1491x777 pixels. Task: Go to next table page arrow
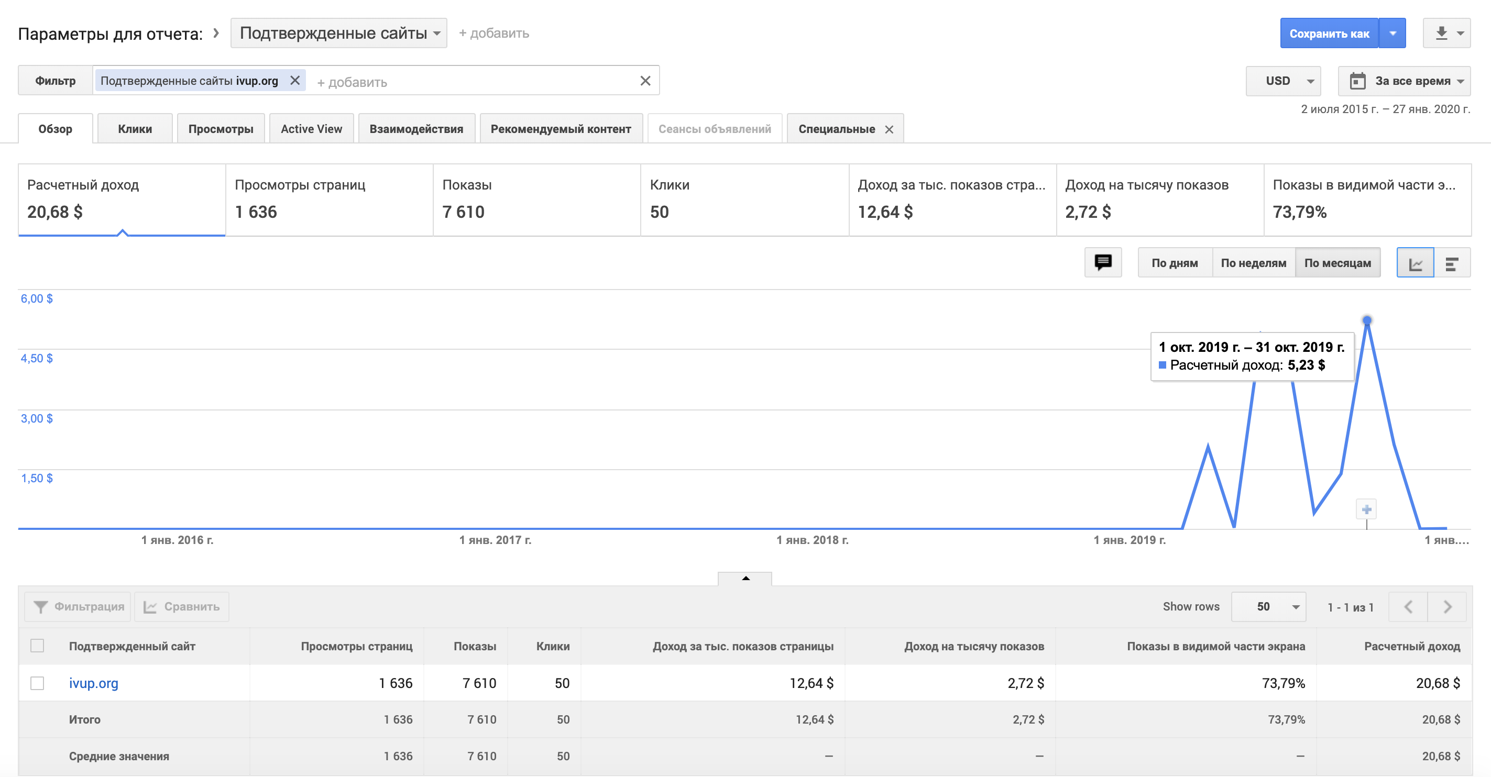point(1447,607)
